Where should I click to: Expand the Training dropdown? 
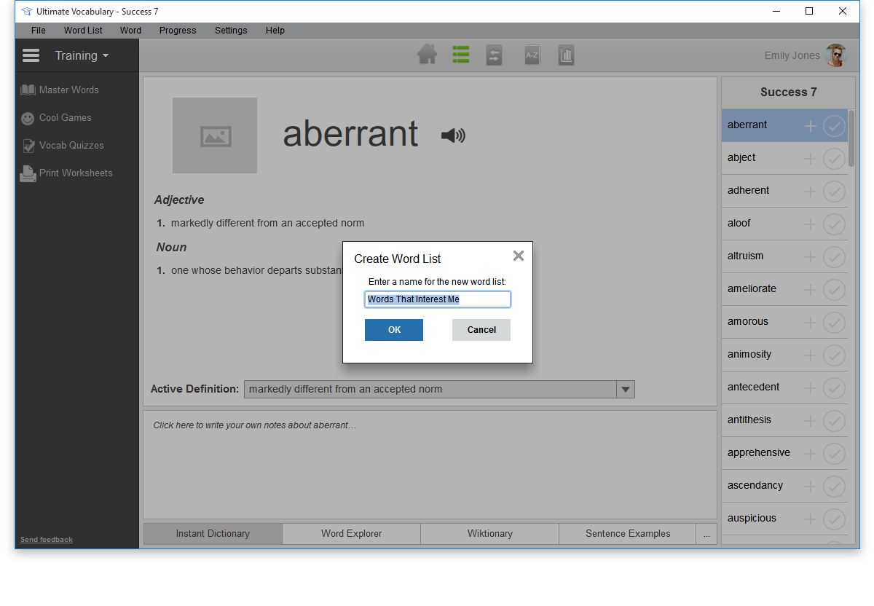pos(82,56)
